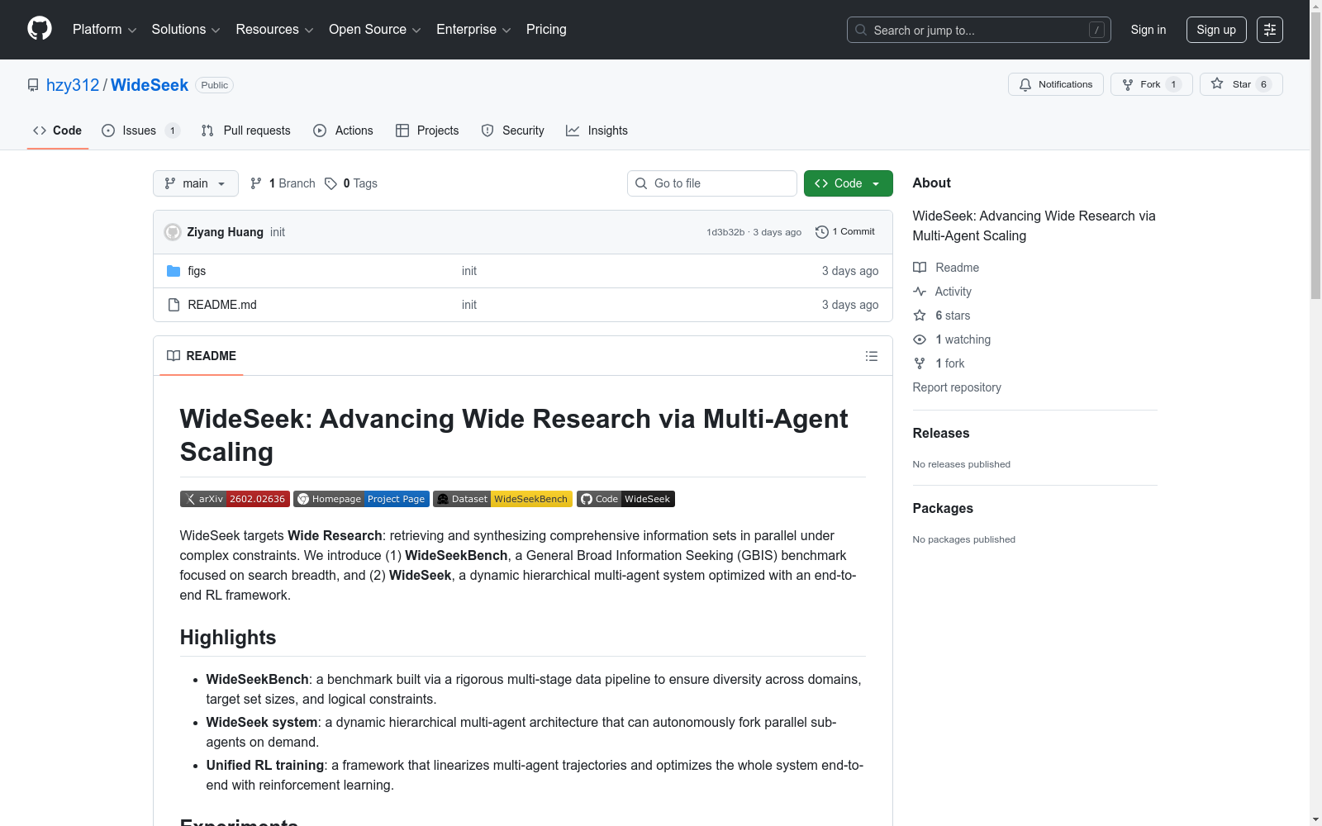The image size is (1322, 826).
Task: Click the init commit message in README.md row
Action: click(469, 305)
